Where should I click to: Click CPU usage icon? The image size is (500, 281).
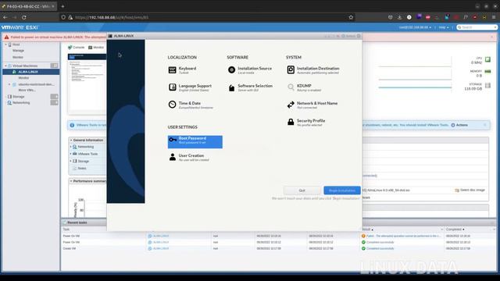(x=487, y=59)
